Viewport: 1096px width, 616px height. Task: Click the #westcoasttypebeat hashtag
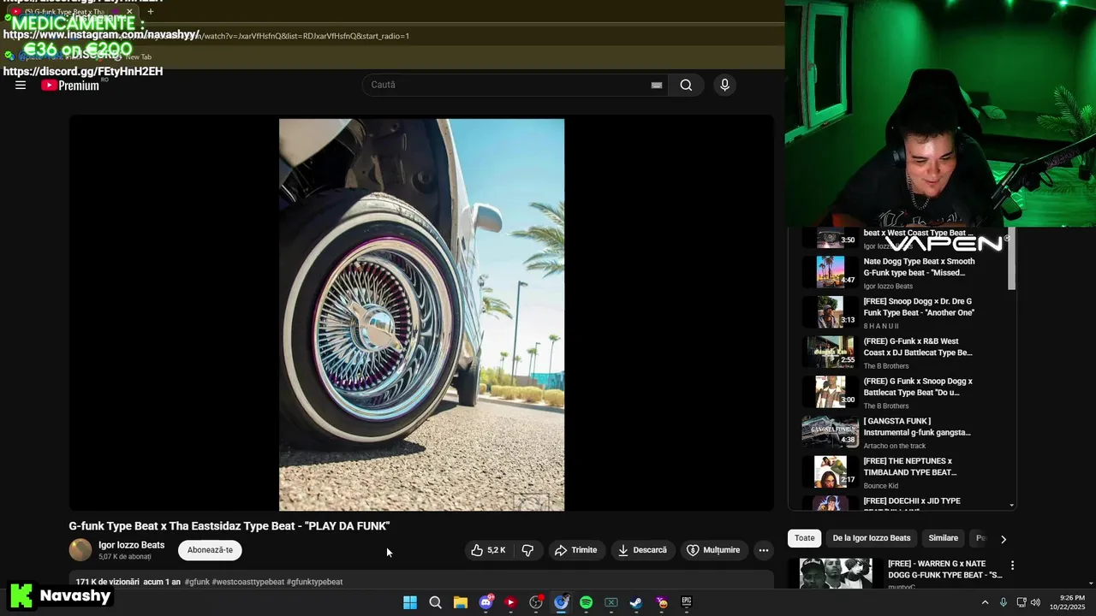pyautogui.click(x=248, y=582)
